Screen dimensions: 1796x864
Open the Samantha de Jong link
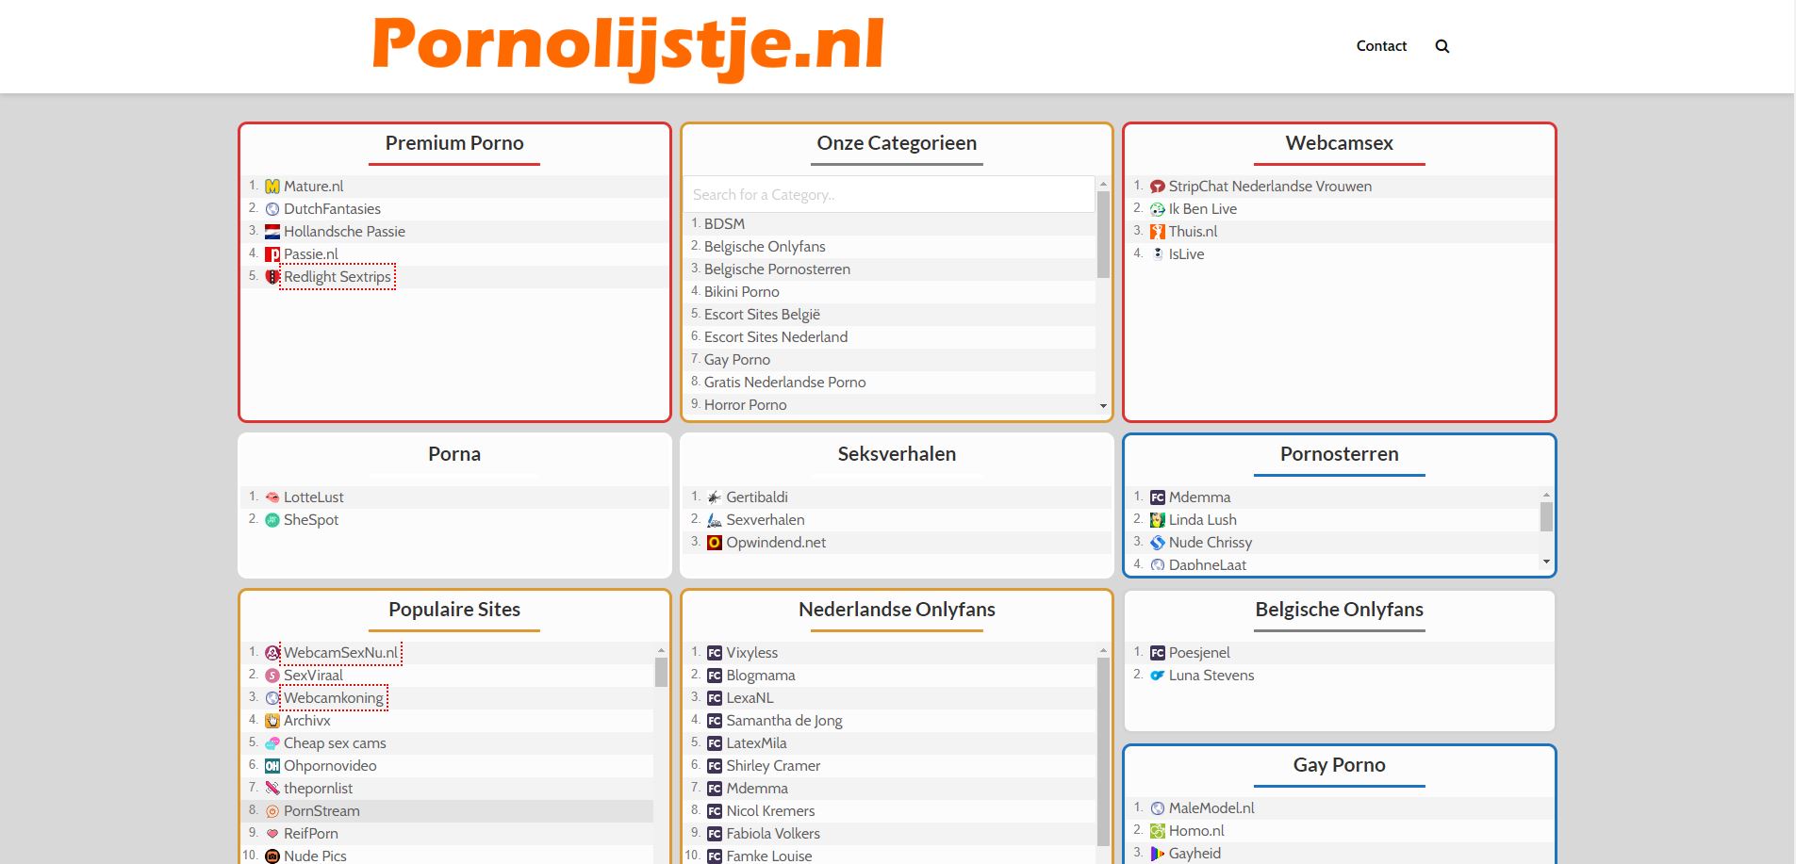click(784, 721)
